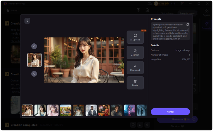The image size is (213, 131).
Task: Click trash icon on Creation completed row
Action: click(147, 125)
